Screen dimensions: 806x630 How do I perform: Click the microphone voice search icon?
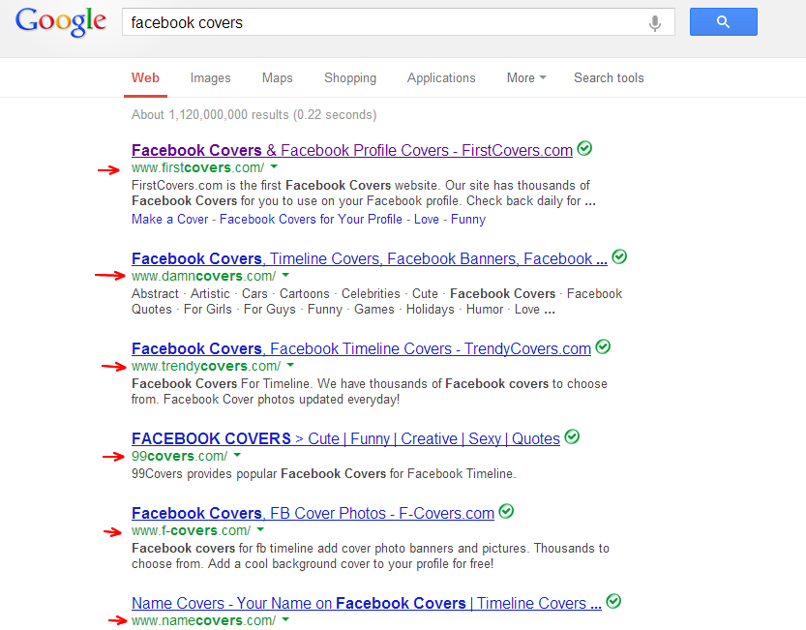tap(654, 22)
